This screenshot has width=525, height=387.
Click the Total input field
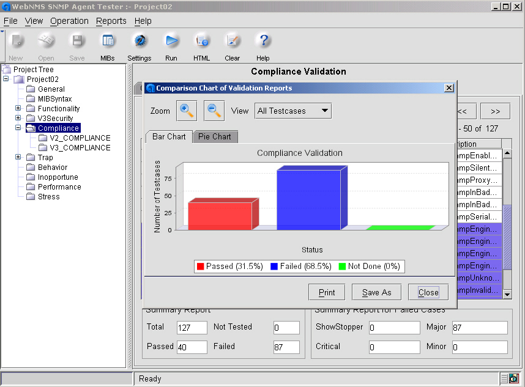point(192,328)
